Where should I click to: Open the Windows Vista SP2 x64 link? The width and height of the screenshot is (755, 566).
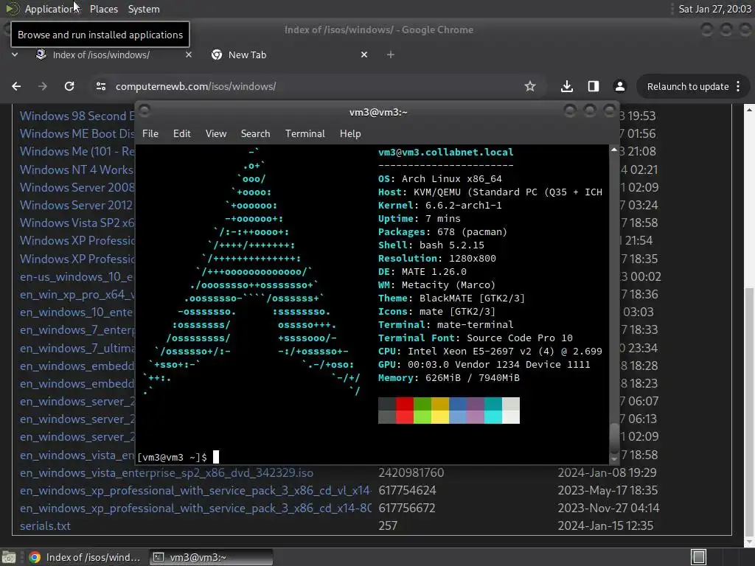pyautogui.click(x=77, y=223)
